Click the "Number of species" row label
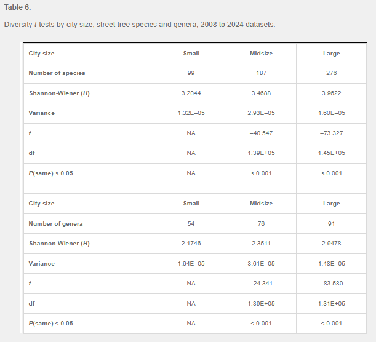The image size is (376, 342). click(57, 73)
